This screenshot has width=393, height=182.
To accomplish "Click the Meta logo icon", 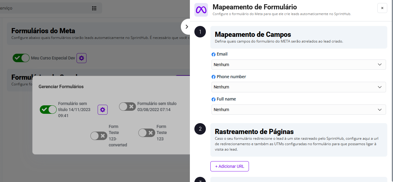I will (201, 10).
